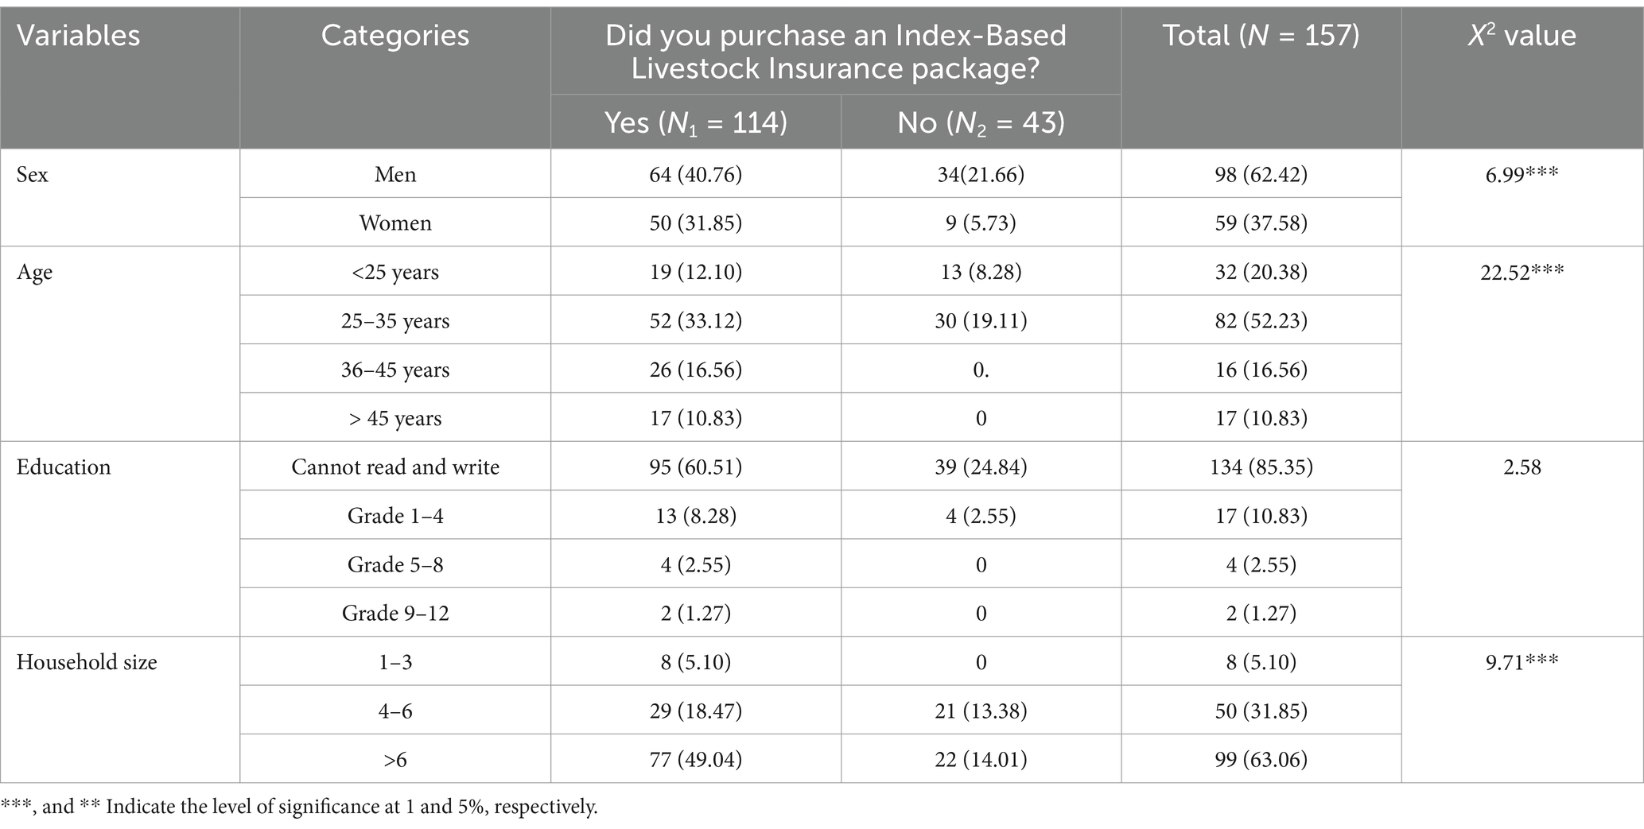
Task: Click the 134 (85.35) total cell
Action: (1261, 467)
